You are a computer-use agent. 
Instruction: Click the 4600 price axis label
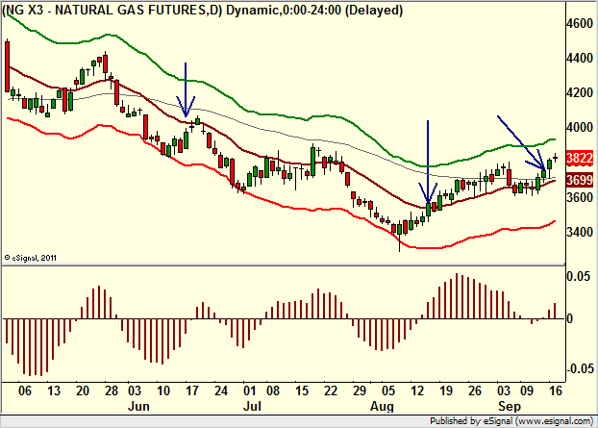580,24
